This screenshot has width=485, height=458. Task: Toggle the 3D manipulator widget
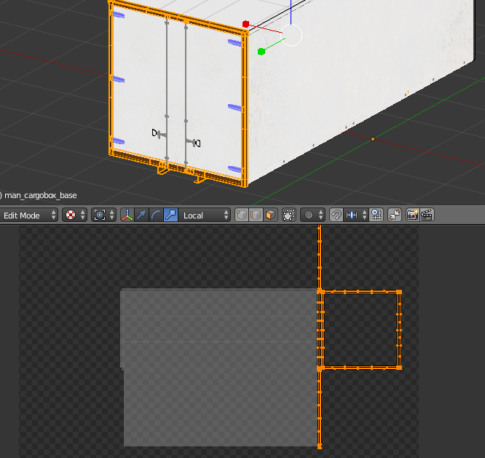pyautogui.click(x=127, y=215)
